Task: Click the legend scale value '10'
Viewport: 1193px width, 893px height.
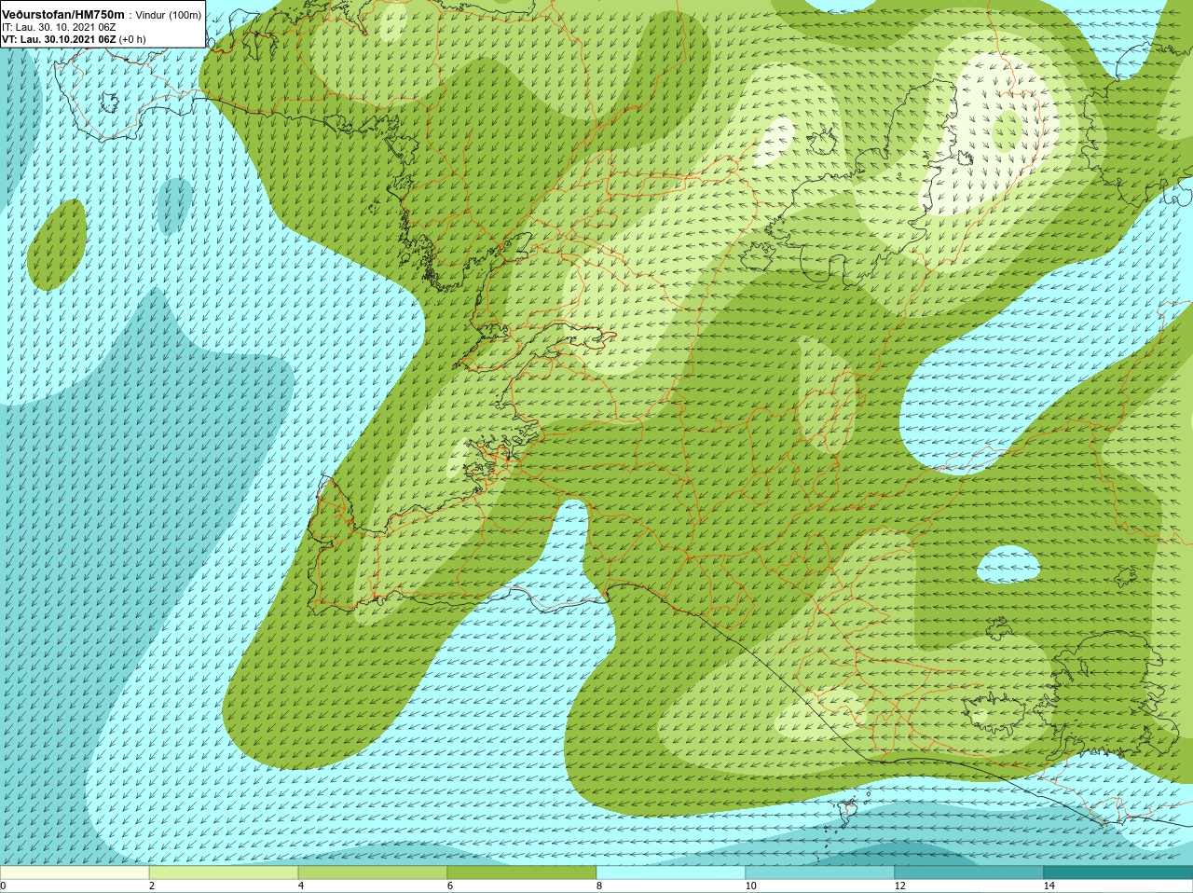Action: (x=750, y=886)
